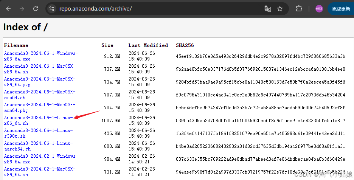Download Anaconda3-2024.06-1-Windows-x86_64.exe
354x180 pixels.
(x=41, y=56)
